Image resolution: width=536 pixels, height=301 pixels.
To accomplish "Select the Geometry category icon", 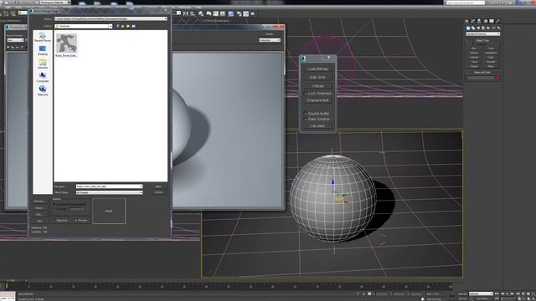I will pos(468,28).
